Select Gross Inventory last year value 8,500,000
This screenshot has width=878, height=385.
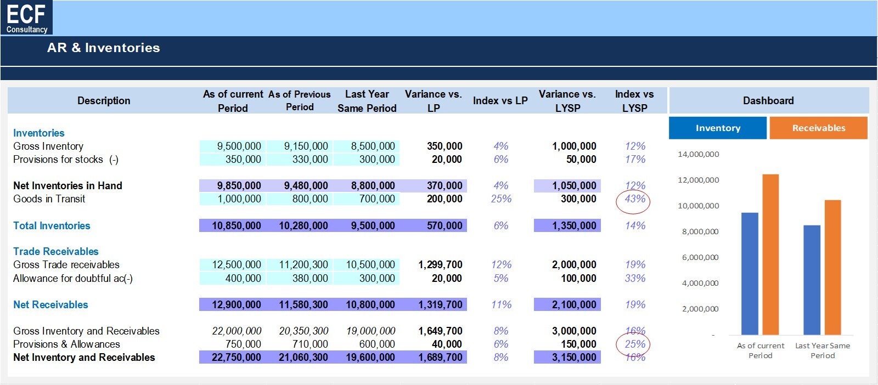367,146
